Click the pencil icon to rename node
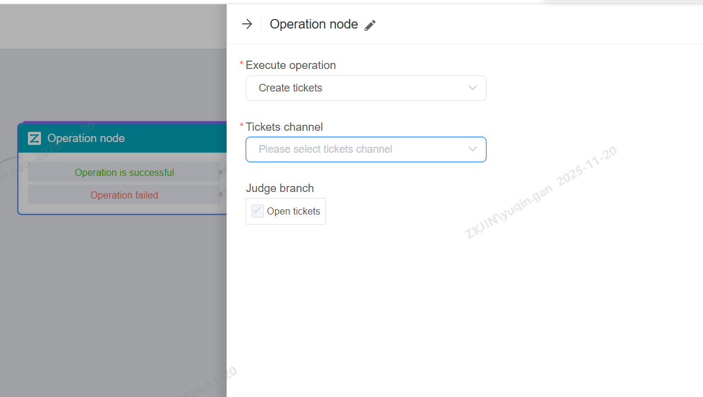 coord(370,25)
